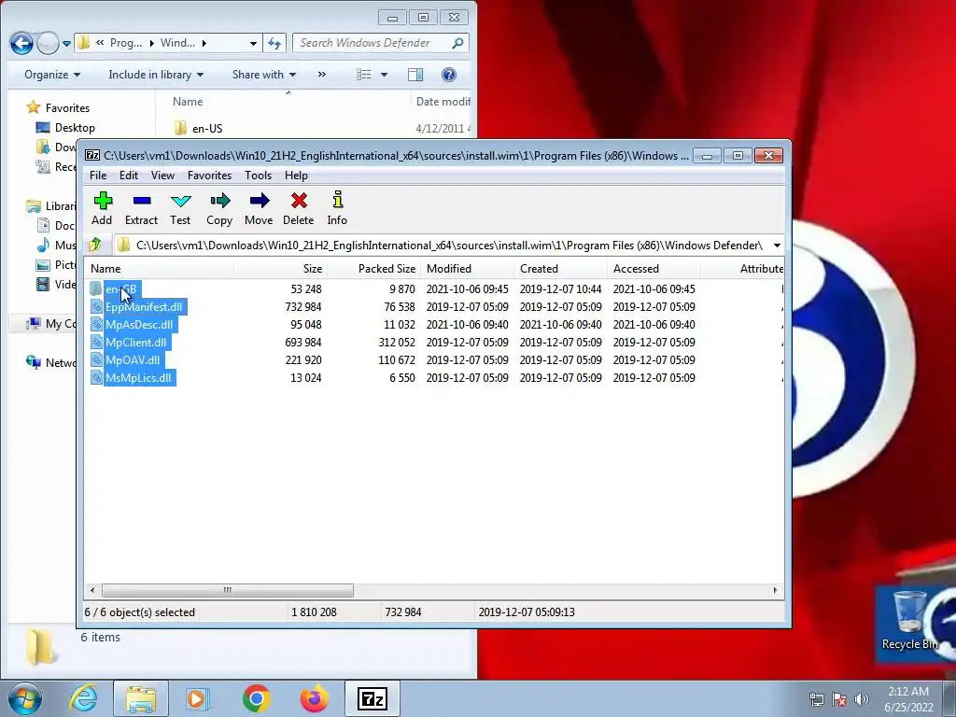Click the Add toolbar icon in 7-Zip
This screenshot has width=956, height=717.
pyautogui.click(x=103, y=201)
